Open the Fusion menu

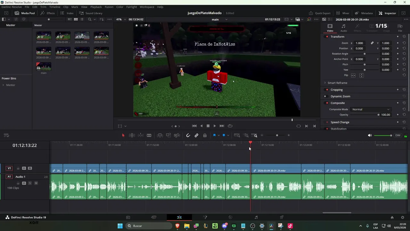click(x=109, y=7)
